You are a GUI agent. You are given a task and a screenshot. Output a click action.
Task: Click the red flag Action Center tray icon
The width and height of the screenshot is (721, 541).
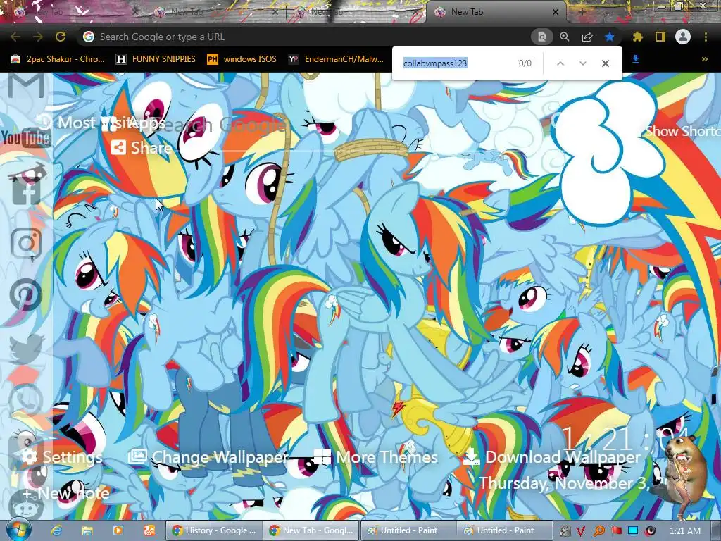615,531
